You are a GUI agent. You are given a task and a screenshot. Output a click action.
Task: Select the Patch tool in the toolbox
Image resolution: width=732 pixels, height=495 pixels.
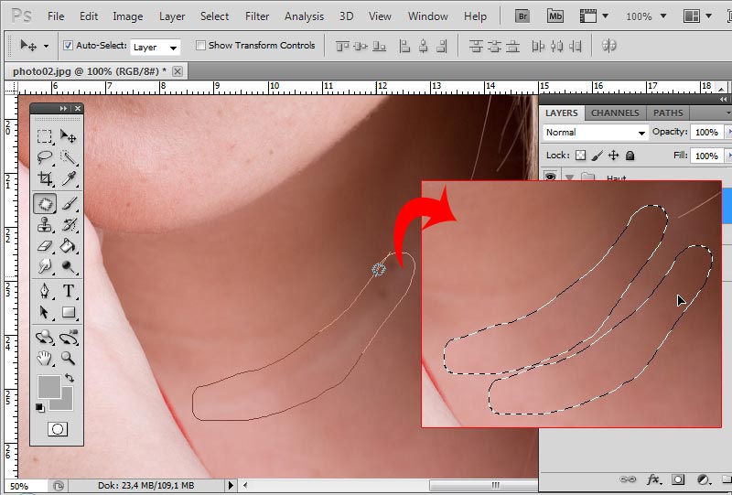pos(44,203)
